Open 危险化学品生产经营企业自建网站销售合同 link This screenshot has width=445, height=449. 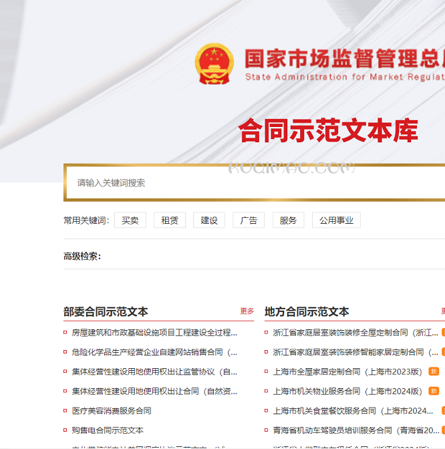154,352
